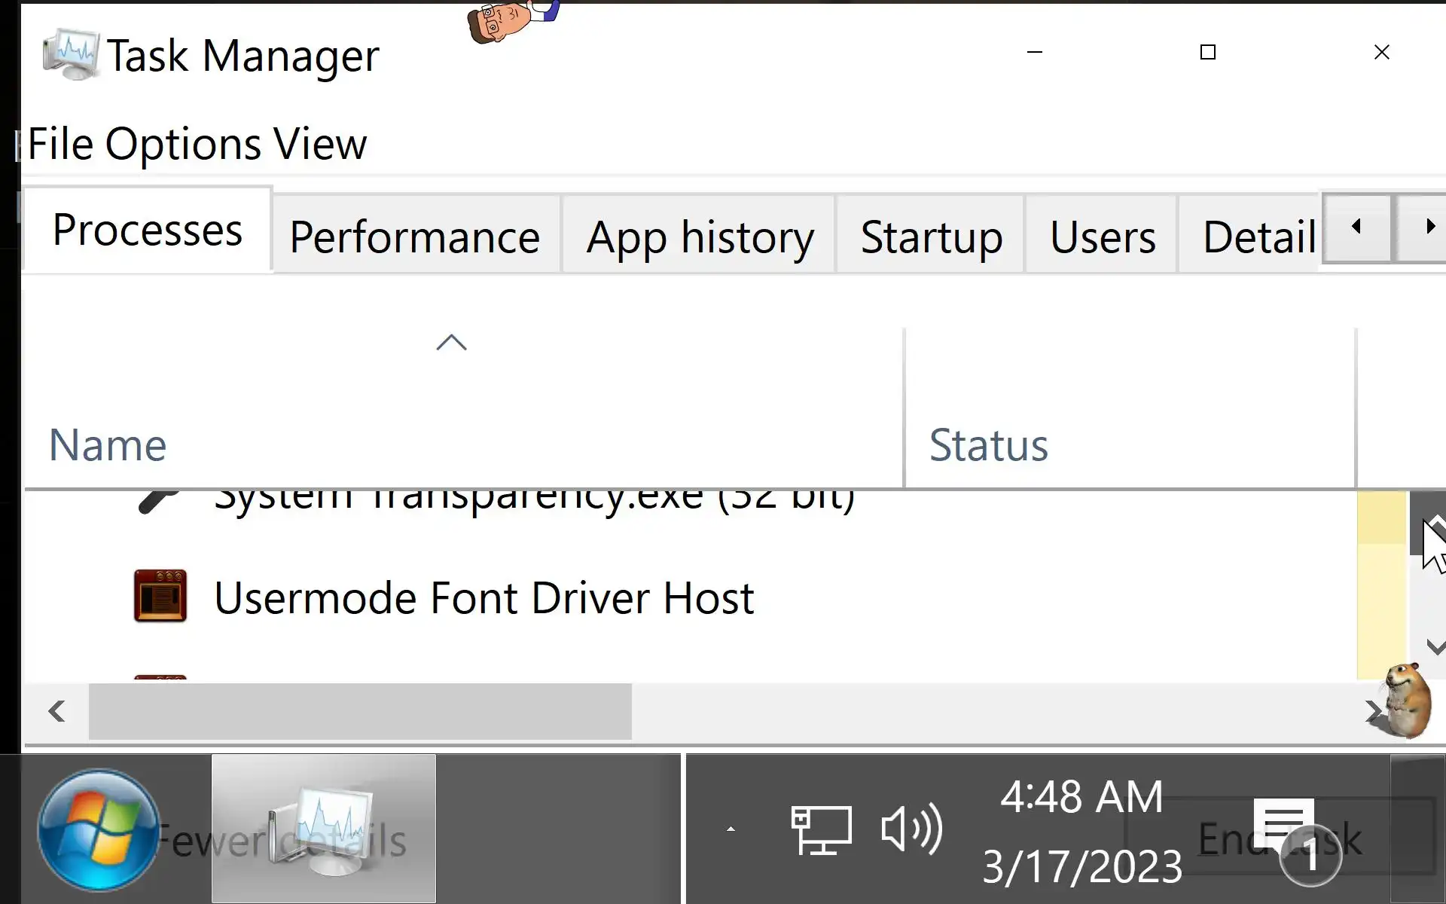Click the Task Manager taskbar button
Viewport: 1446px width, 904px height.
click(x=323, y=829)
